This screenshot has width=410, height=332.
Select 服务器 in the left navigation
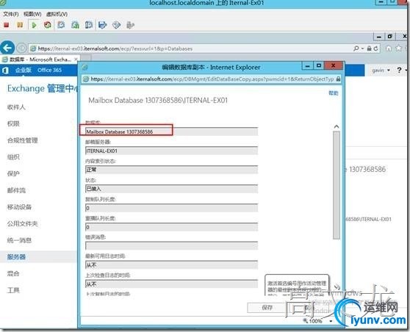coord(16,257)
